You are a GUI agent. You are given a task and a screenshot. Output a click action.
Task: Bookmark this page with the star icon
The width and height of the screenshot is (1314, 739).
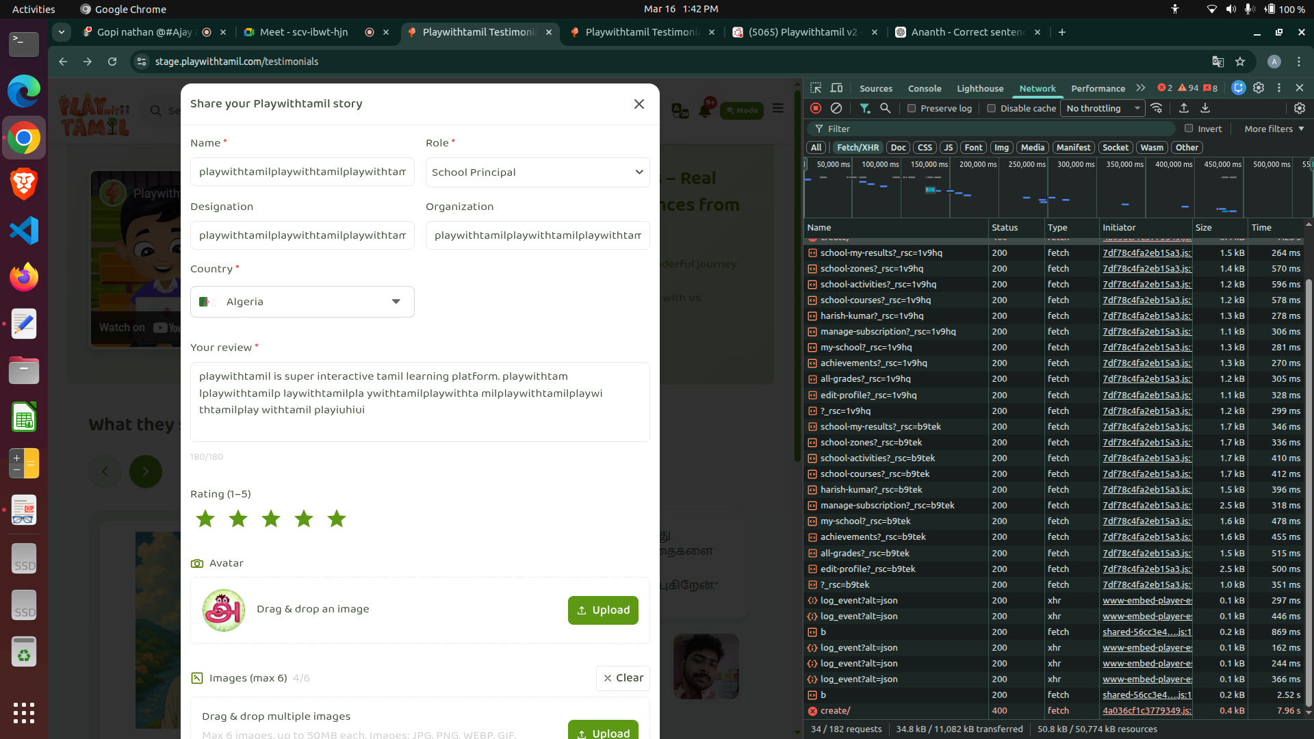(x=1240, y=62)
